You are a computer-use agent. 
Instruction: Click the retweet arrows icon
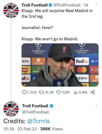click(x=41, y=92)
